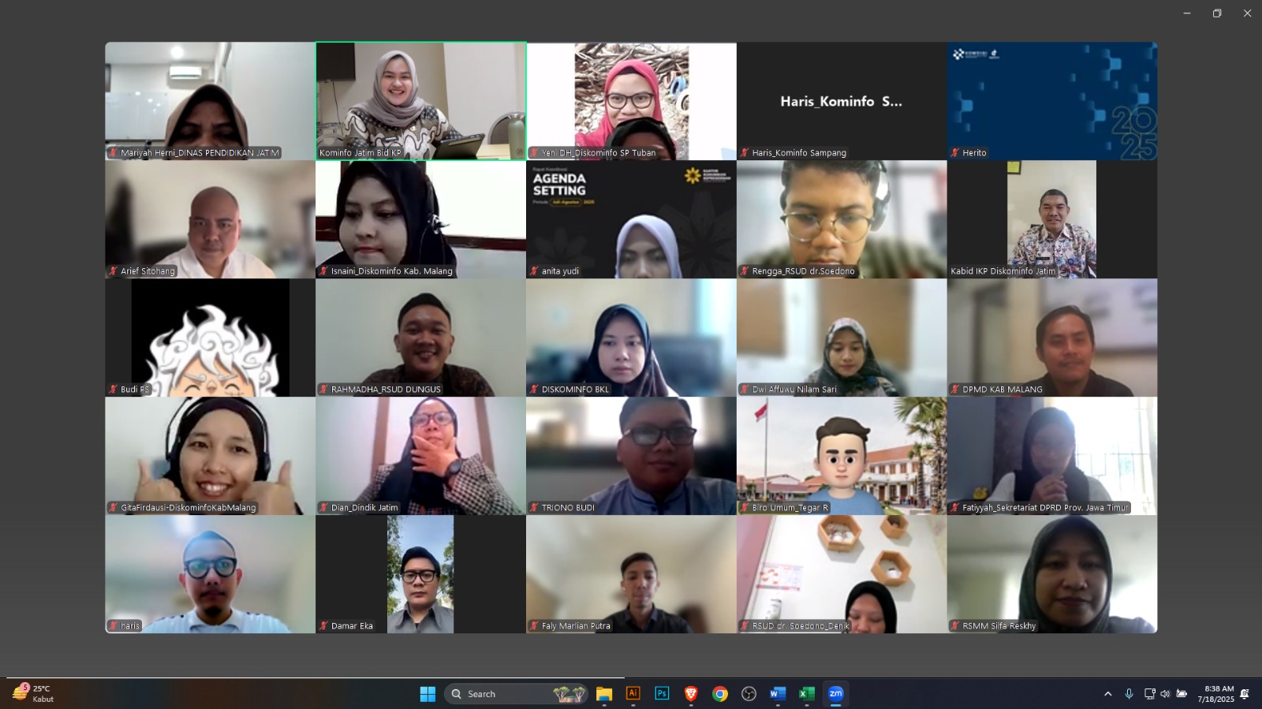Minimize the Zoom meeting window
Viewport: 1262px width, 709px height.
[1186, 13]
